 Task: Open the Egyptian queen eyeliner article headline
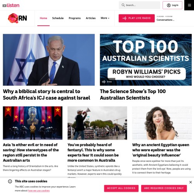tap(161, 150)
